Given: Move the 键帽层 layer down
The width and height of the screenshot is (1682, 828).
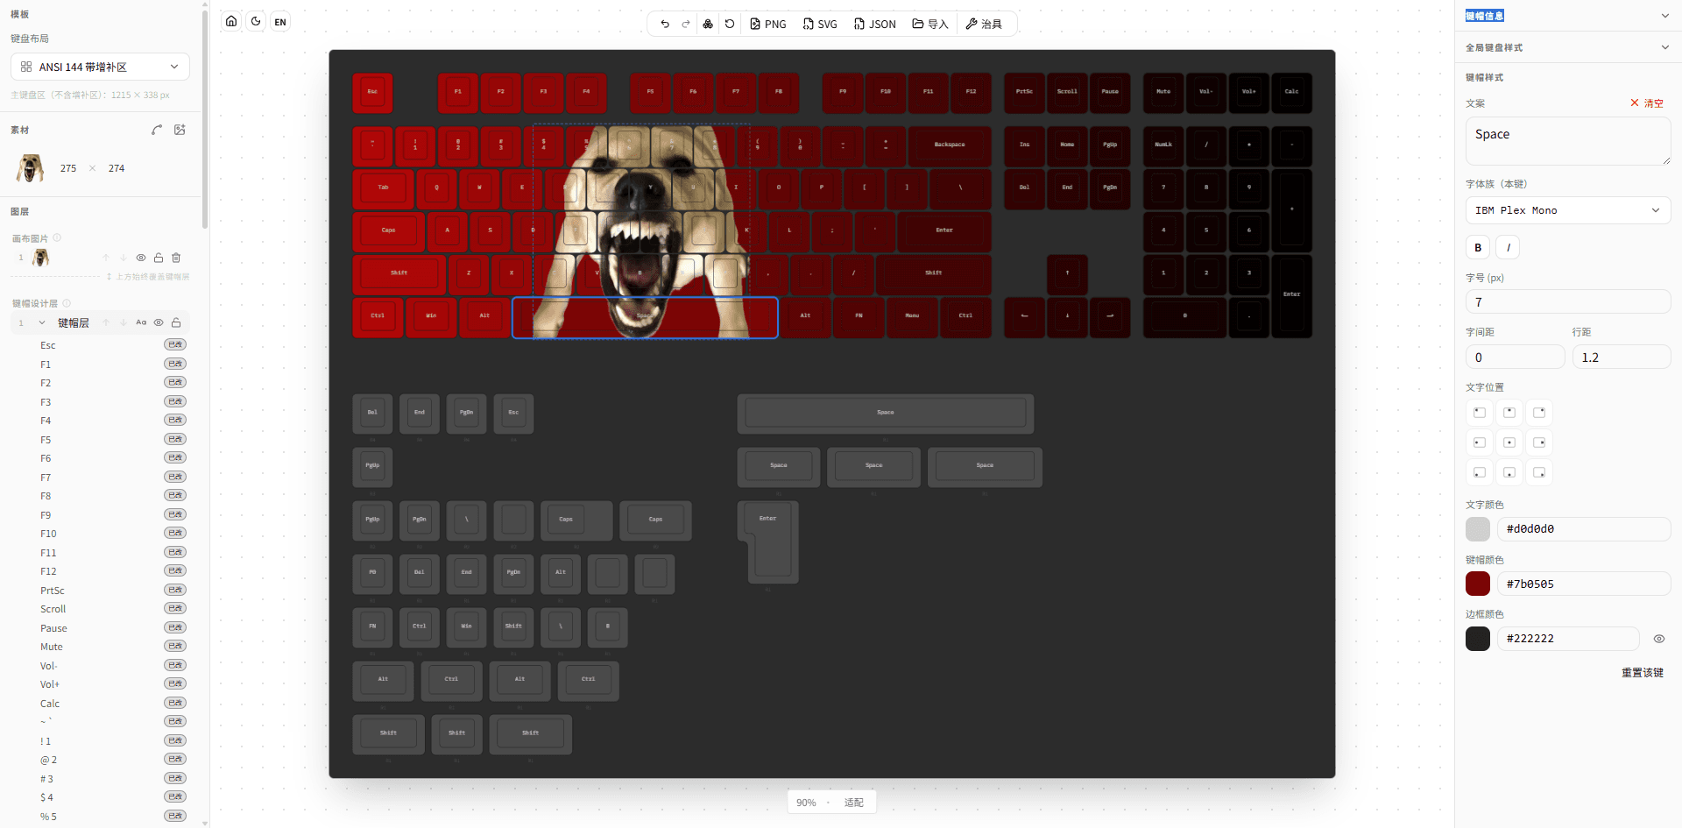Looking at the screenshot, I should click(124, 322).
